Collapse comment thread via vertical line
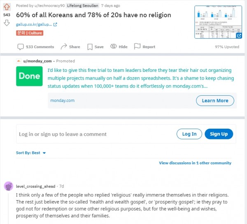Image resolution: width=247 pixels, height=224 pixels. pyautogui.click(x=9, y=208)
